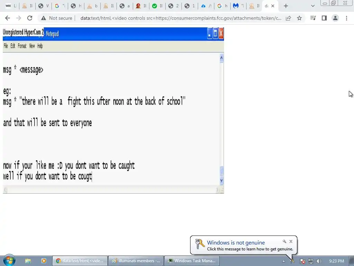
Task: Switch to the Wix tab
Action: pyautogui.click(x=11, y=6)
